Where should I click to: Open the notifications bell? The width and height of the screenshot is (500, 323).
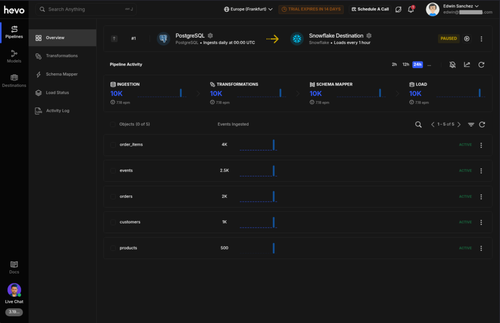click(411, 9)
